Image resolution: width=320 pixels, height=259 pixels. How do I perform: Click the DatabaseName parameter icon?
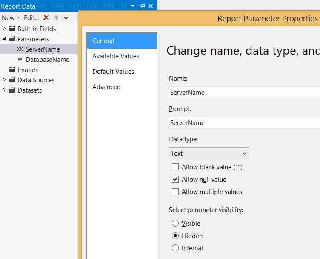tap(20, 60)
